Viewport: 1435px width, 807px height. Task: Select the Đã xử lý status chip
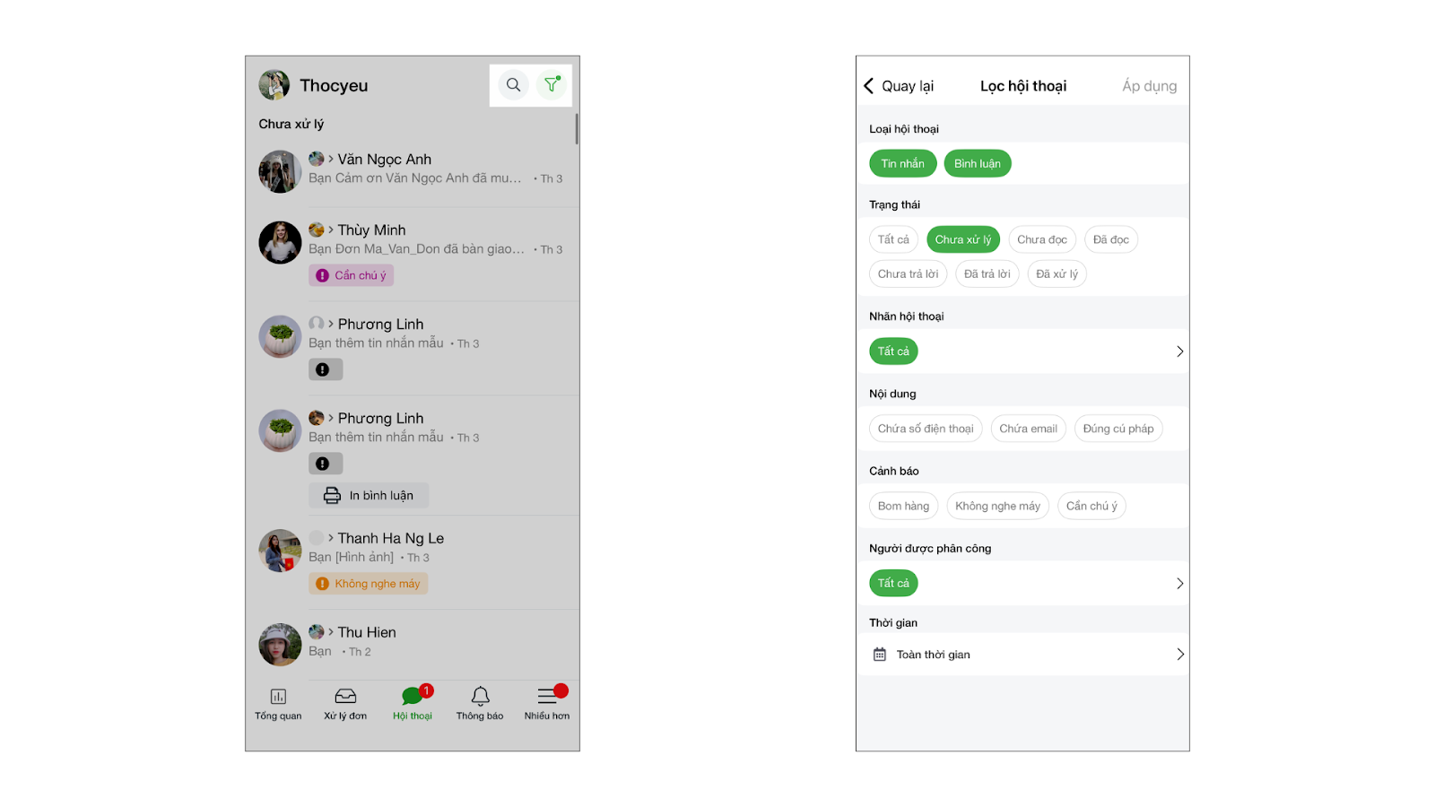(1057, 273)
